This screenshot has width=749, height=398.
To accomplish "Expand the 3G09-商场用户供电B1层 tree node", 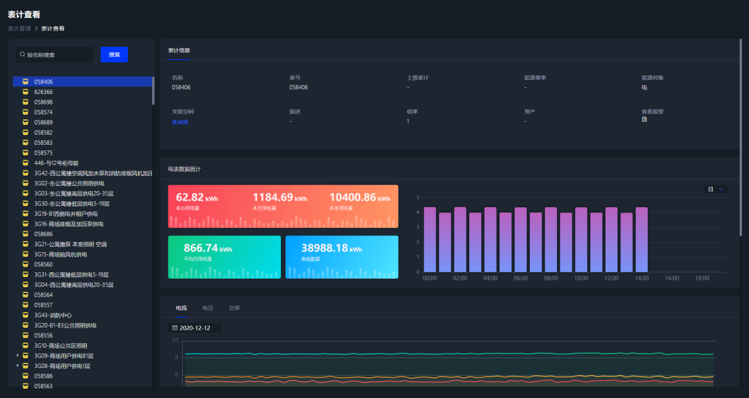I will pyautogui.click(x=17, y=356).
